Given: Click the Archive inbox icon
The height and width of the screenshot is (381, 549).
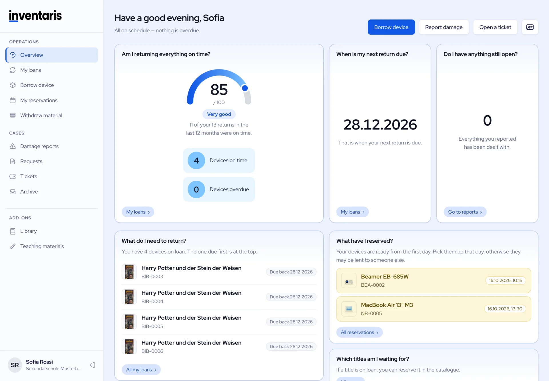Looking at the screenshot, I should point(13,192).
